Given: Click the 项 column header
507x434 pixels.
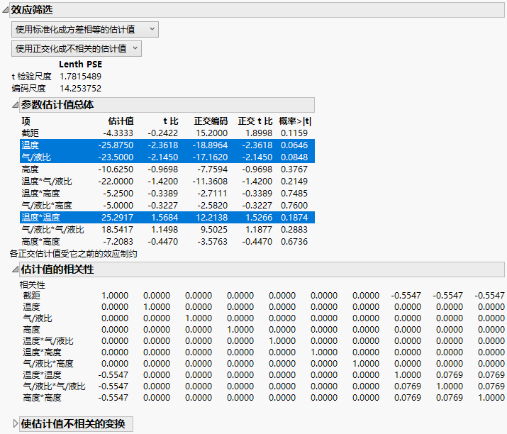Looking at the screenshot, I should point(26,121).
